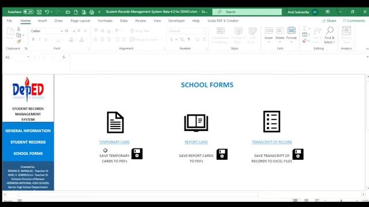Click the AutoSum sigma icon
This screenshot has width=369, height=207.
point(304,29)
